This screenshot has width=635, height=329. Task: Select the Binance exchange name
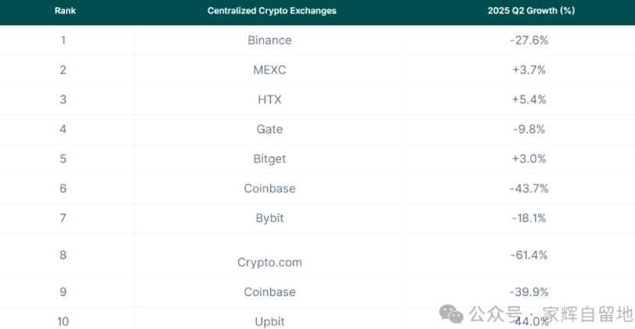point(269,40)
